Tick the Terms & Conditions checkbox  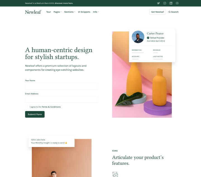click(x=27, y=107)
